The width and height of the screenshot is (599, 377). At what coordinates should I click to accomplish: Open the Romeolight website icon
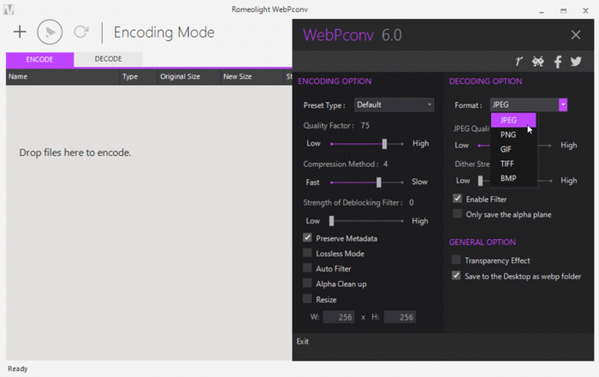(x=519, y=61)
